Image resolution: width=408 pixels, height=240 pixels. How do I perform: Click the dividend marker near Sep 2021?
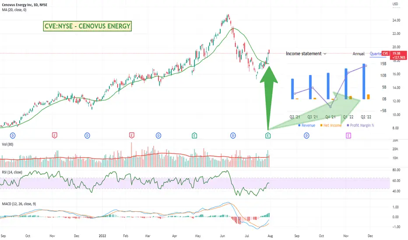(x=13, y=135)
